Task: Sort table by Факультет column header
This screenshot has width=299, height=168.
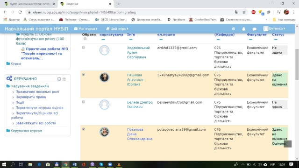Action: pos(256,35)
